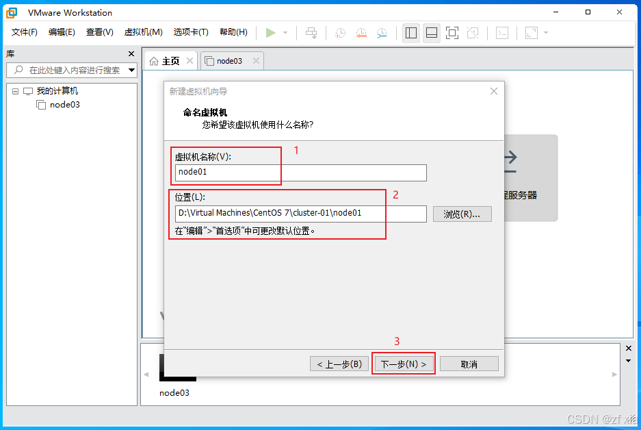The width and height of the screenshot is (641, 430).
Task: Click the 虚拟机名称 input field
Action: (x=300, y=173)
